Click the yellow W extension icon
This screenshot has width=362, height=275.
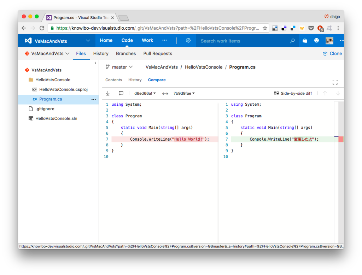click(302, 28)
